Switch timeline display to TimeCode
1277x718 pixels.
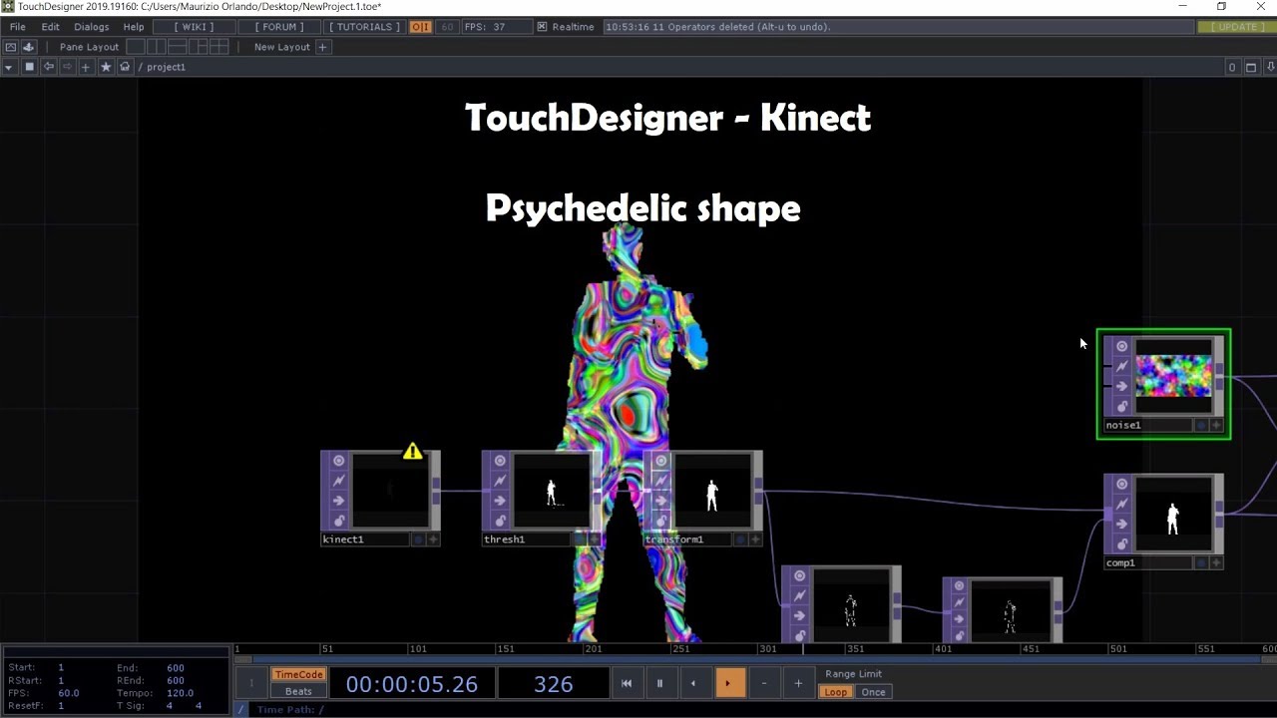(298, 674)
